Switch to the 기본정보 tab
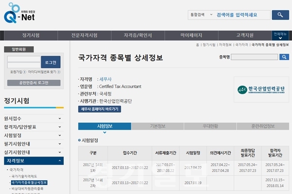 tap(158, 126)
